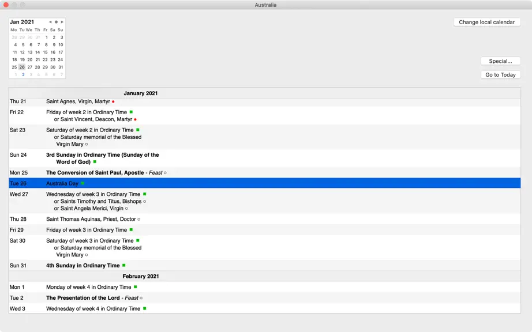
Task: Select the Australia Day row
Action: [265, 183]
